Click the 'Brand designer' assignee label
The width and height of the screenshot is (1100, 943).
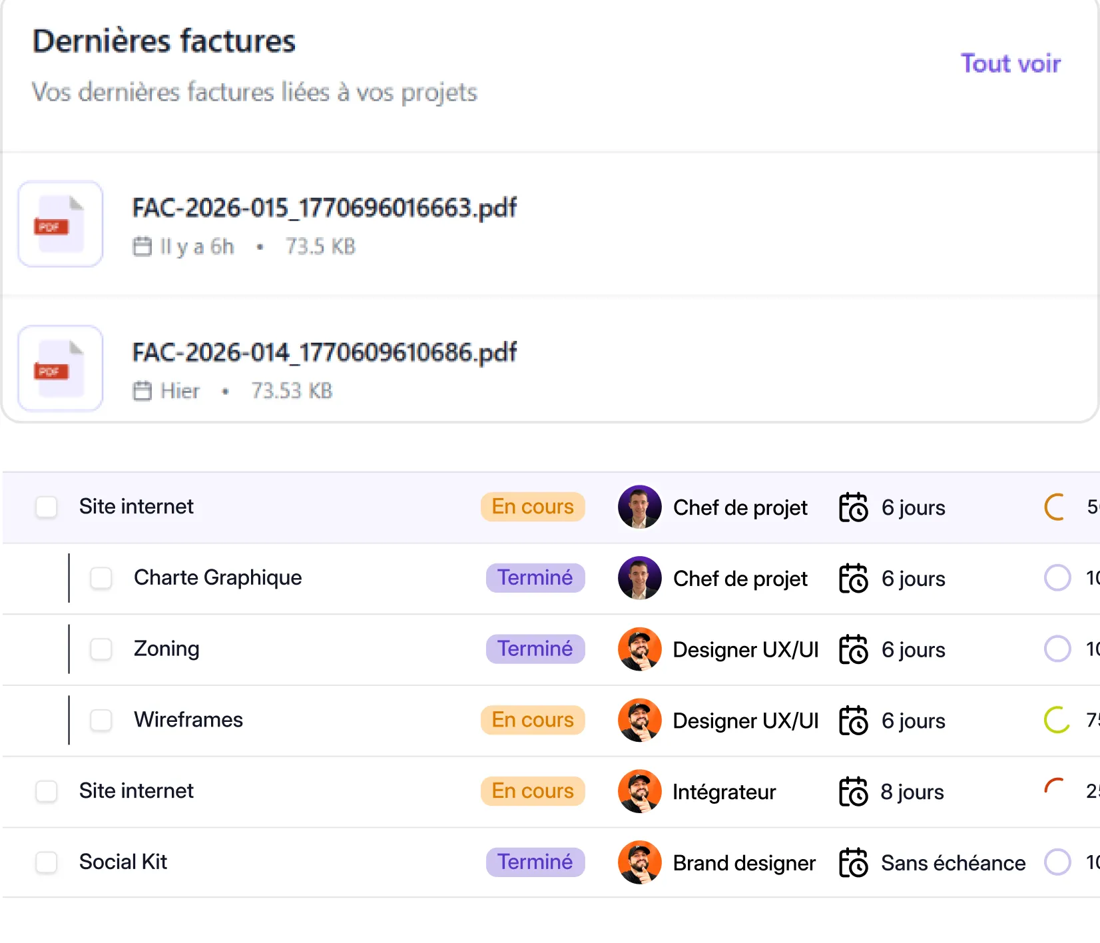click(x=744, y=862)
